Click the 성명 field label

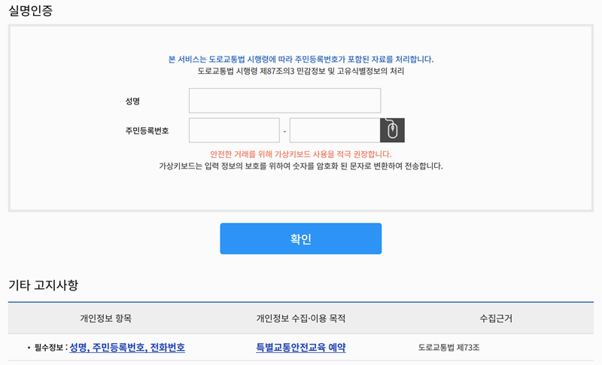132,101
